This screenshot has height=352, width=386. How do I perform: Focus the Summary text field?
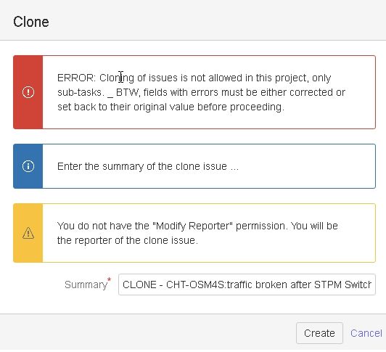tap(247, 285)
